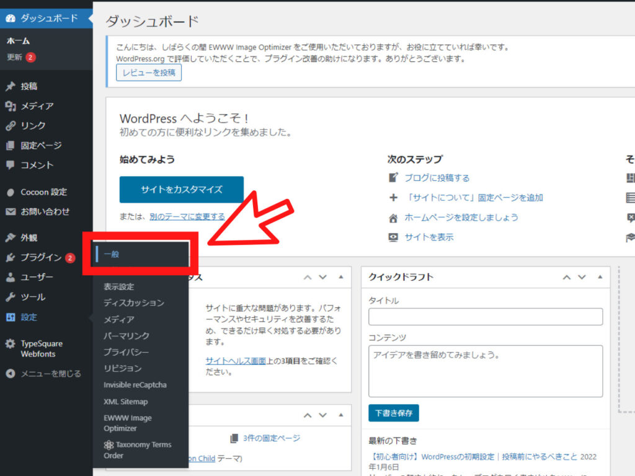Save the draft with 下書き保存
This screenshot has width=635, height=476.
click(x=394, y=413)
